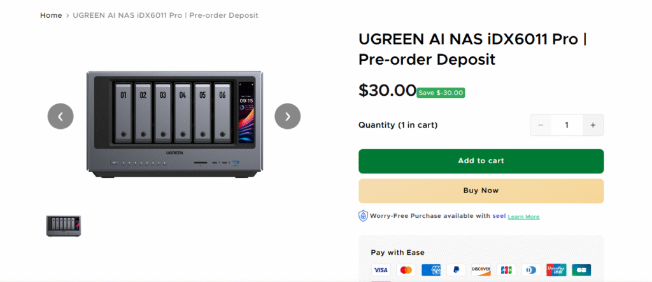
Task: Decrease quantity with the minus button
Action: point(541,125)
